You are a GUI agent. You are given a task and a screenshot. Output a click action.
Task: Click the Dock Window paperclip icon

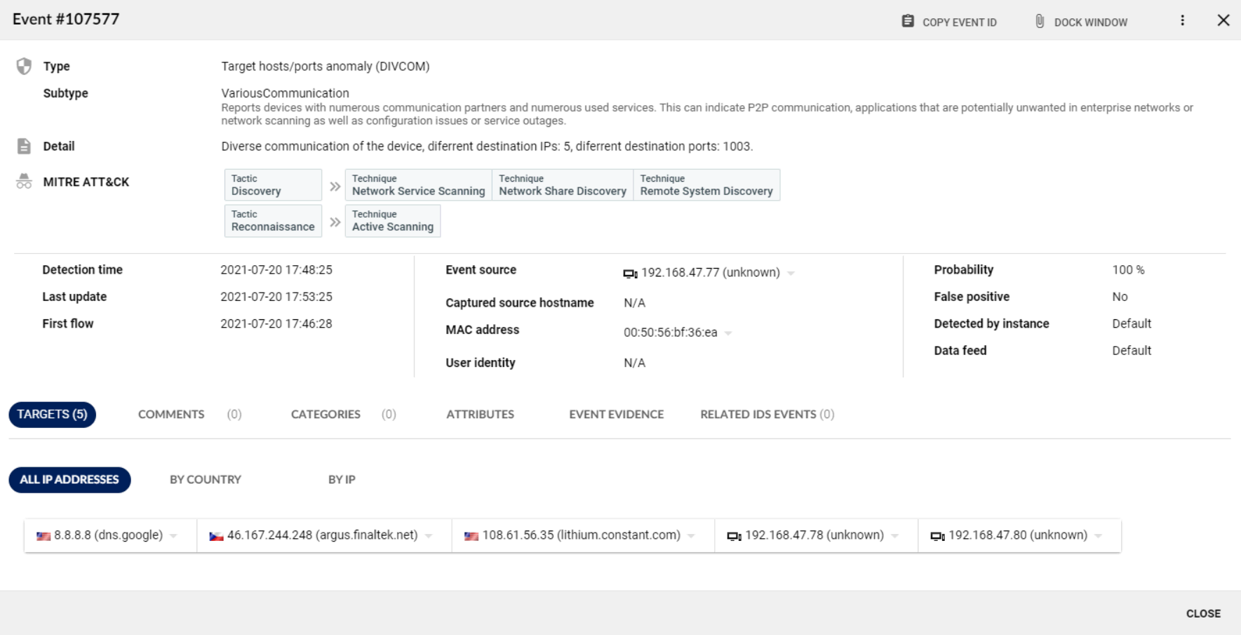click(x=1040, y=21)
